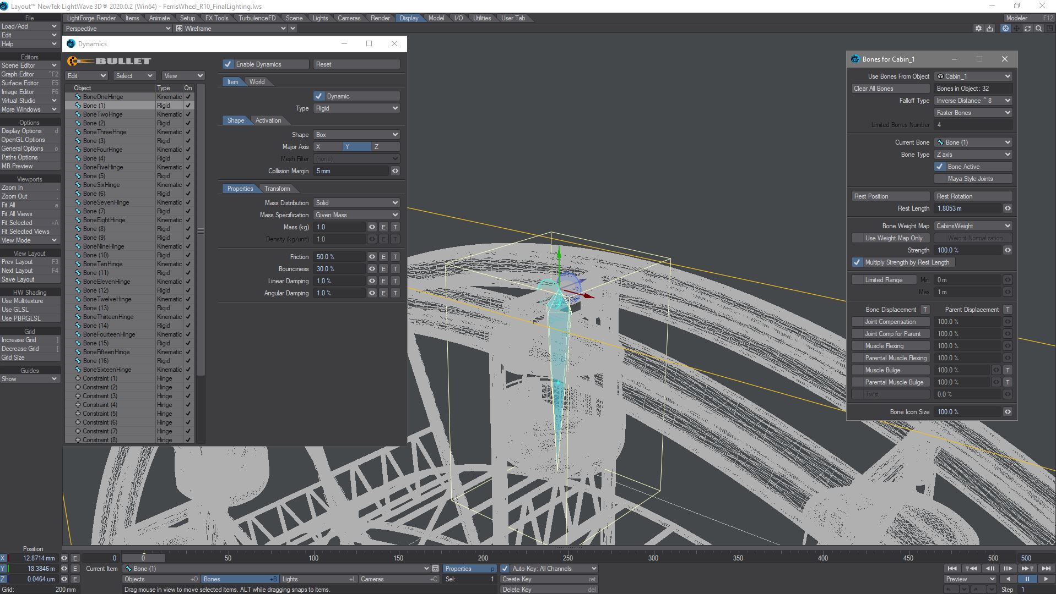The image size is (1056, 594).
Task: Open the Bone Weight Map dropdown
Action: pos(973,226)
